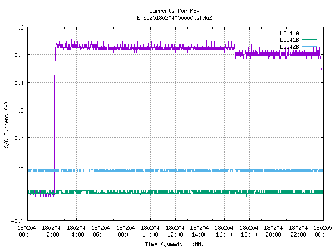
Task: Click the LCL41A legend label
Action: coord(289,33)
